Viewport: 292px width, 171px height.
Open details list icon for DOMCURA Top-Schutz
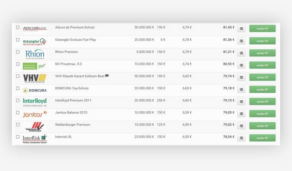[241, 90]
